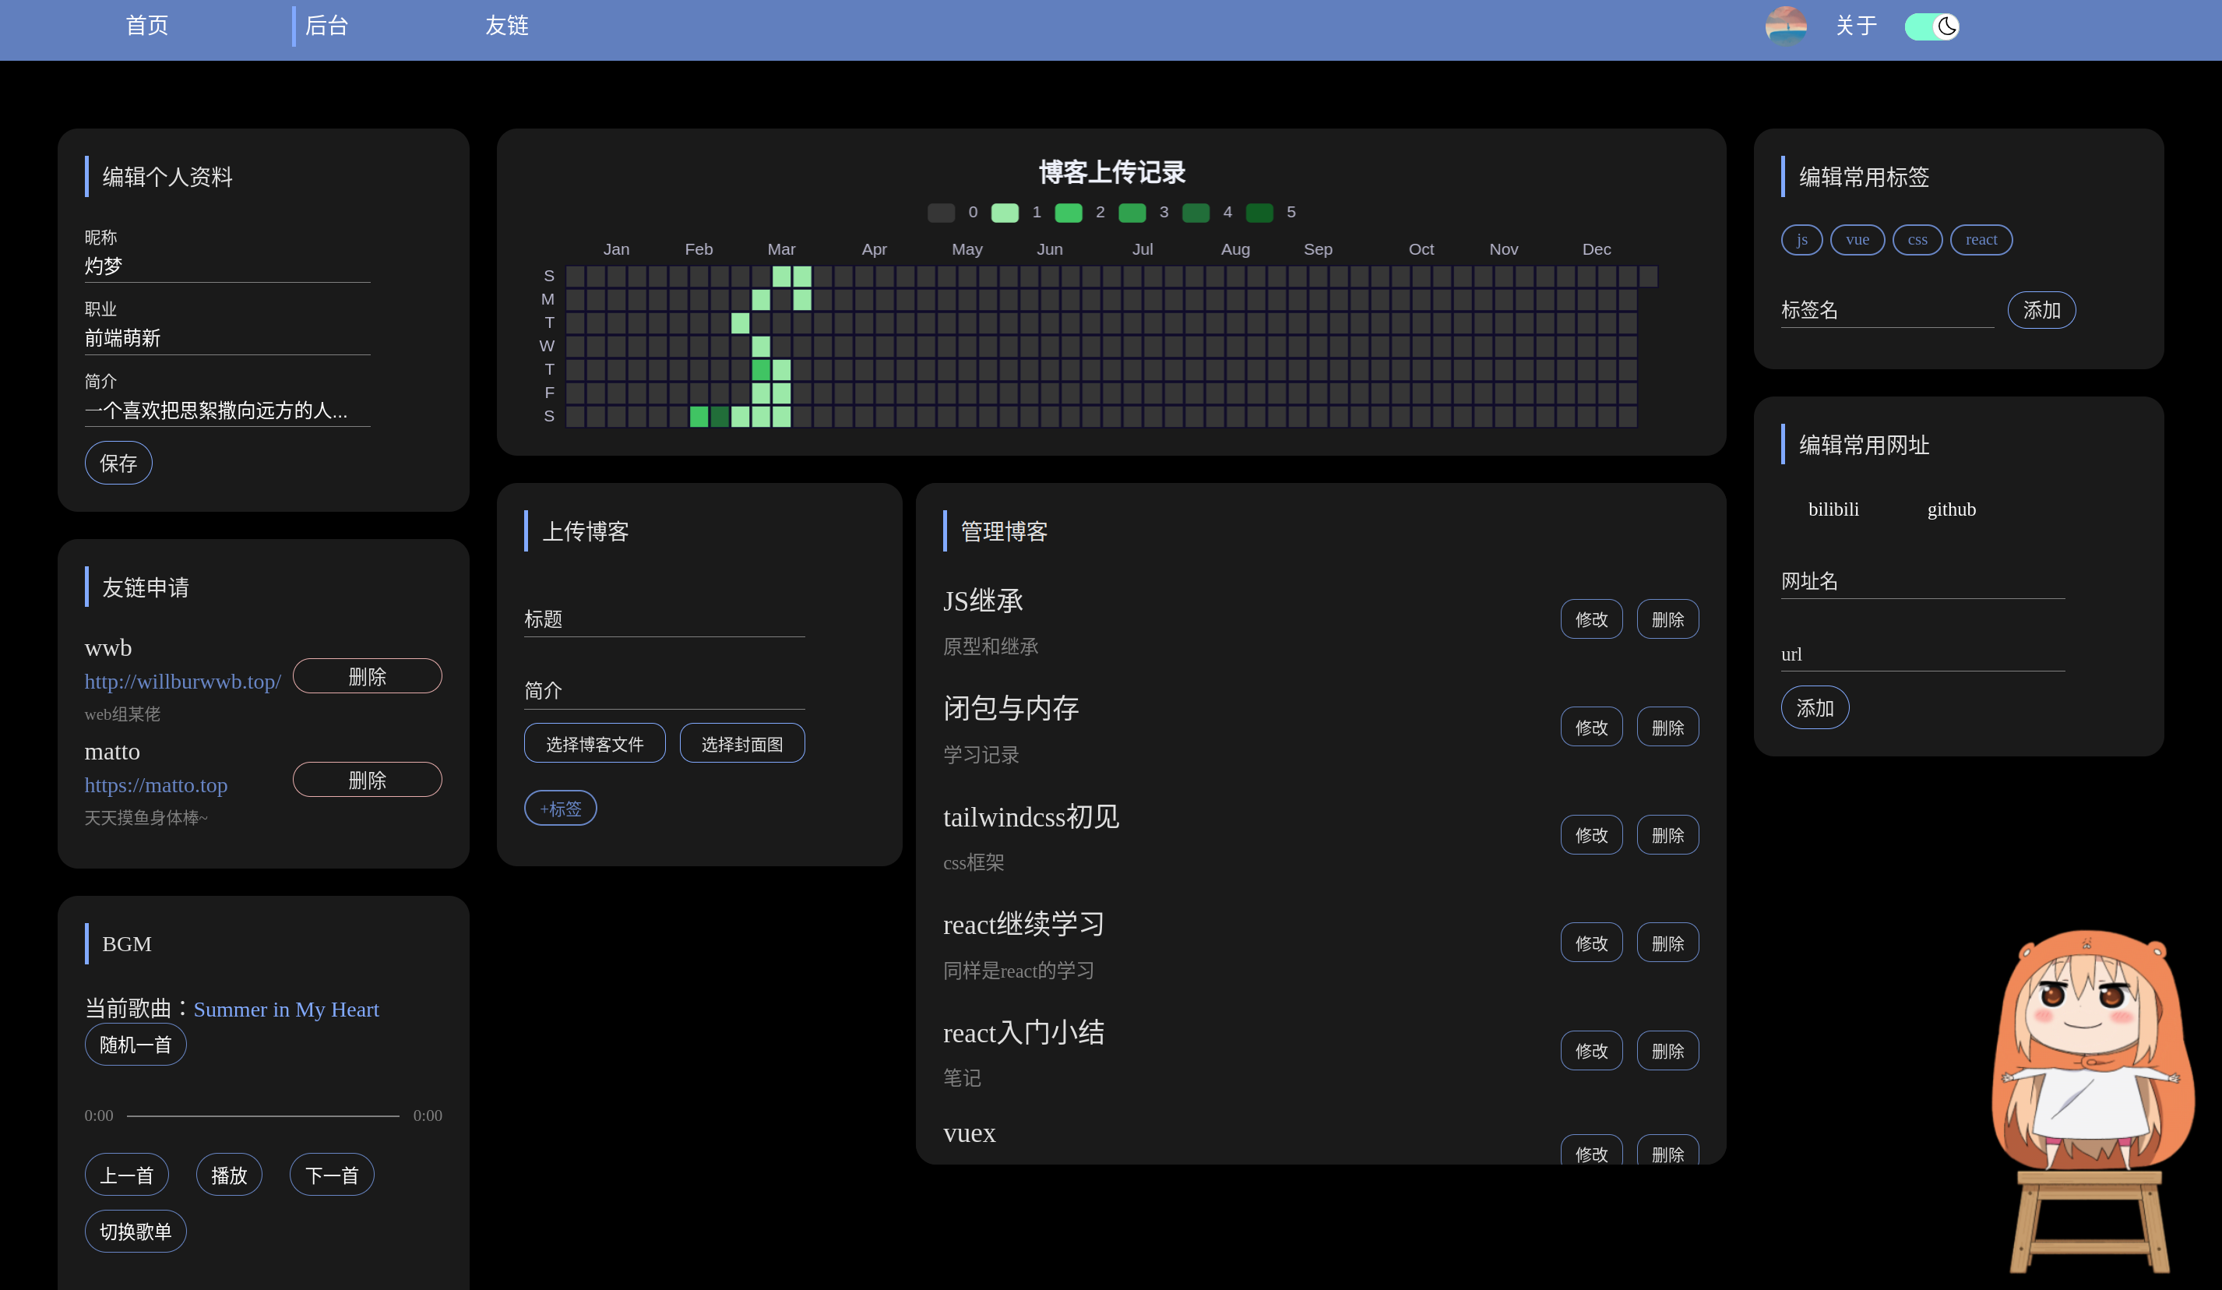Edit the react继续学习 blog

[1590, 943]
